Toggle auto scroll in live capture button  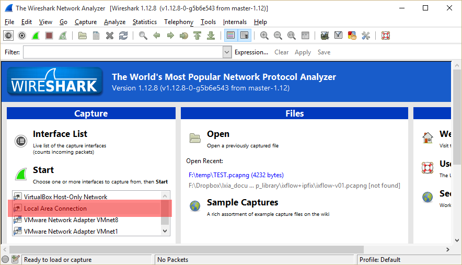[x=244, y=36]
